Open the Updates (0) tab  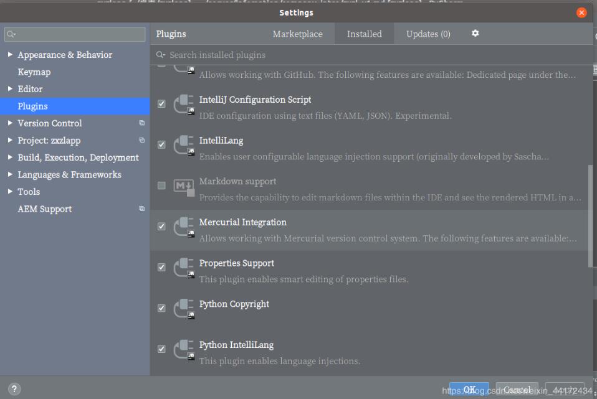click(x=428, y=34)
